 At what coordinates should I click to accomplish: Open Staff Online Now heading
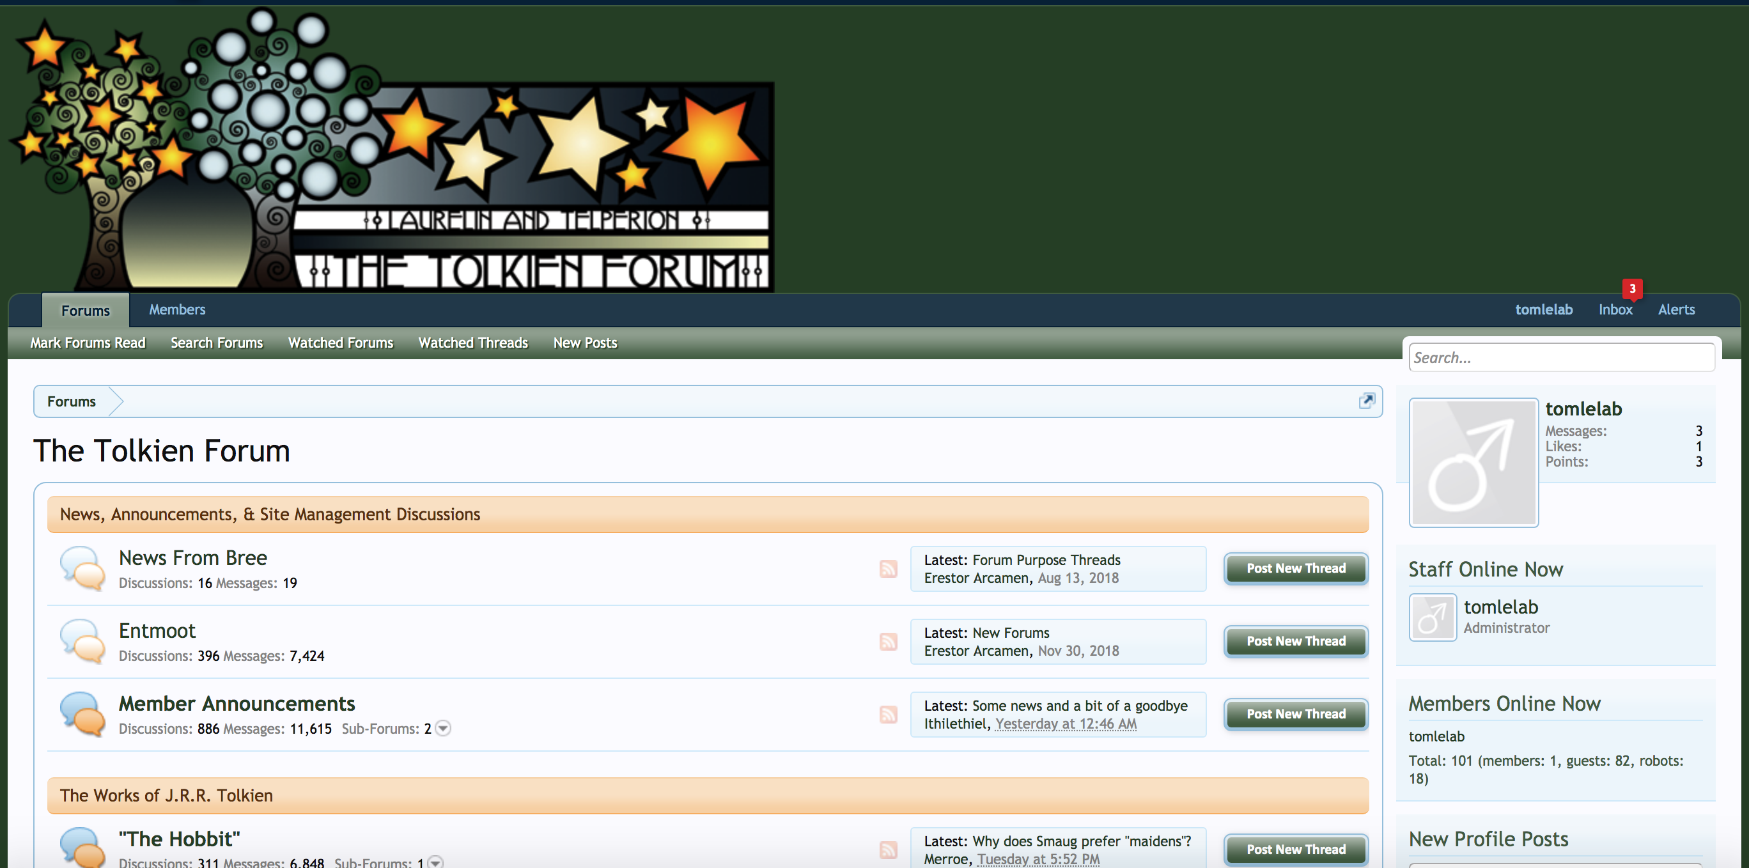(x=1486, y=569)
